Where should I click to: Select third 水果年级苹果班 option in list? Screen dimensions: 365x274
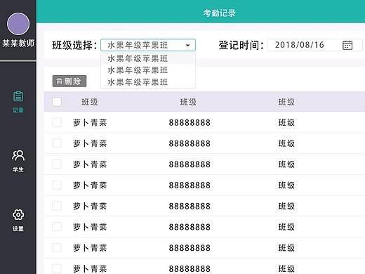coord(148,82)
